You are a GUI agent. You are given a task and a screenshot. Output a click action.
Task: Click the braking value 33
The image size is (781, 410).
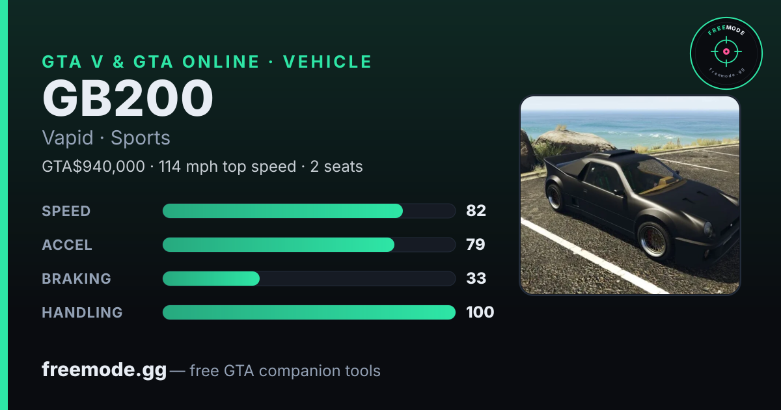[x=476, y=279]
